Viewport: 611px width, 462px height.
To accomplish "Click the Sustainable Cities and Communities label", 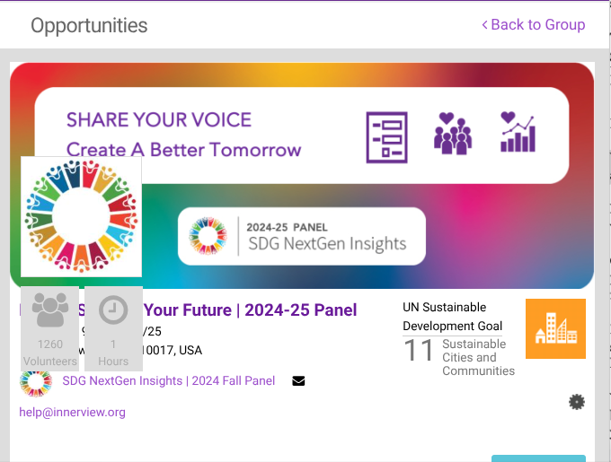I will 478,357.
